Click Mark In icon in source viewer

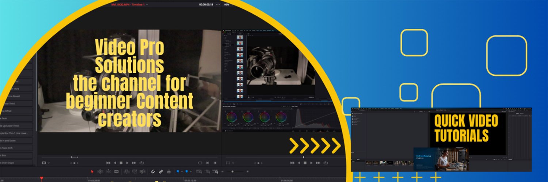click(208, 163)
